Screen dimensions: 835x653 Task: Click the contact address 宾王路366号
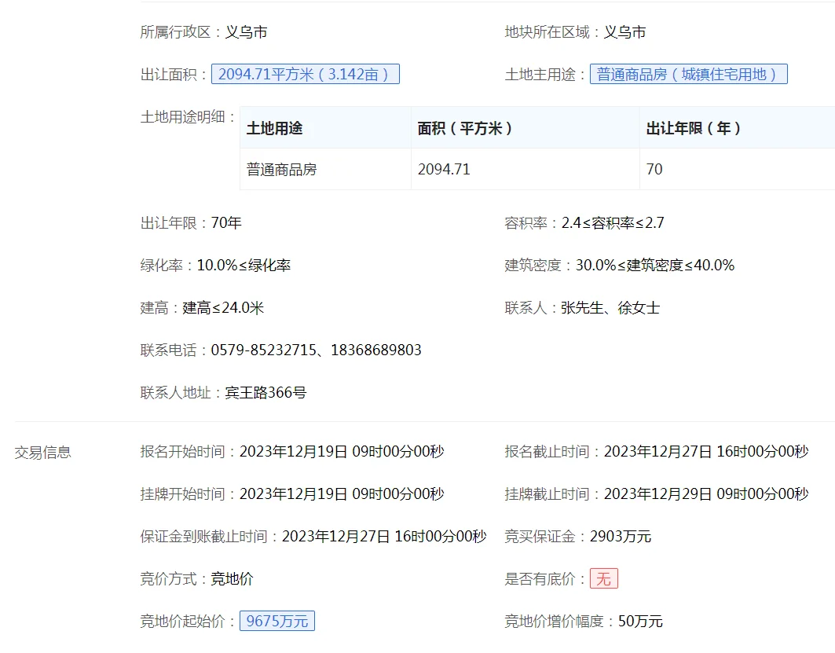266,392
